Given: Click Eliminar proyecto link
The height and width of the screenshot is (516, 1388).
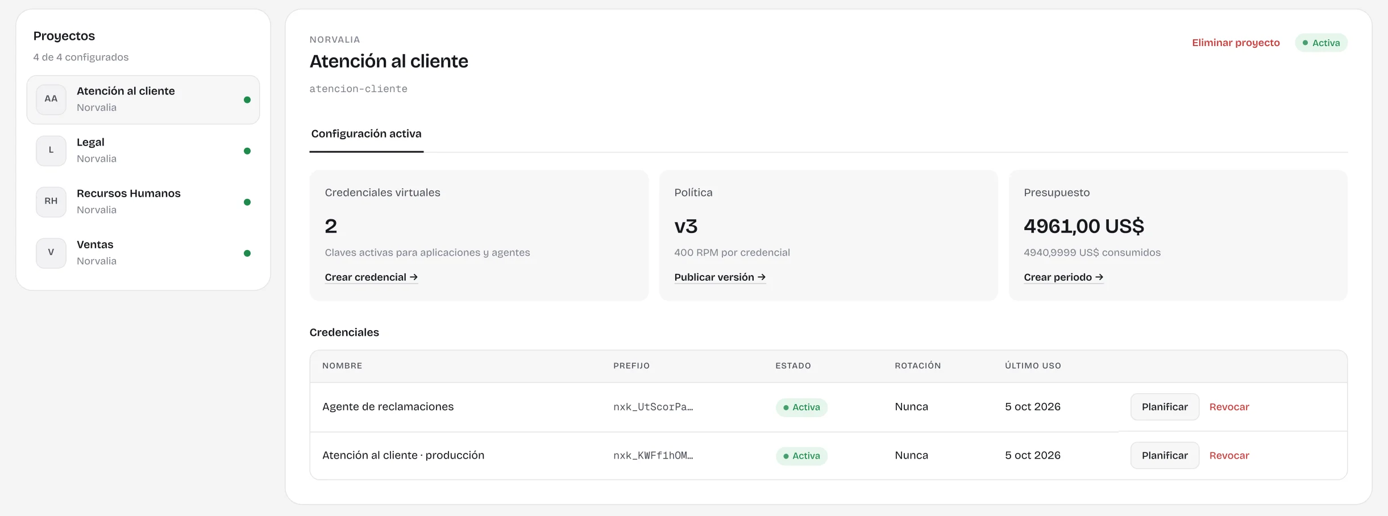Looking at the screenshot, I should (x=1236, y=43).
